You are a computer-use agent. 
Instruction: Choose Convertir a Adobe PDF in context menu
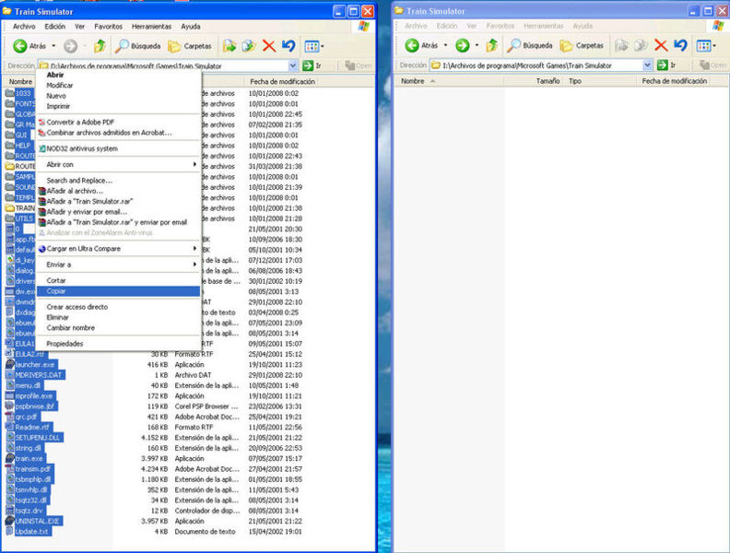[80, 122]
